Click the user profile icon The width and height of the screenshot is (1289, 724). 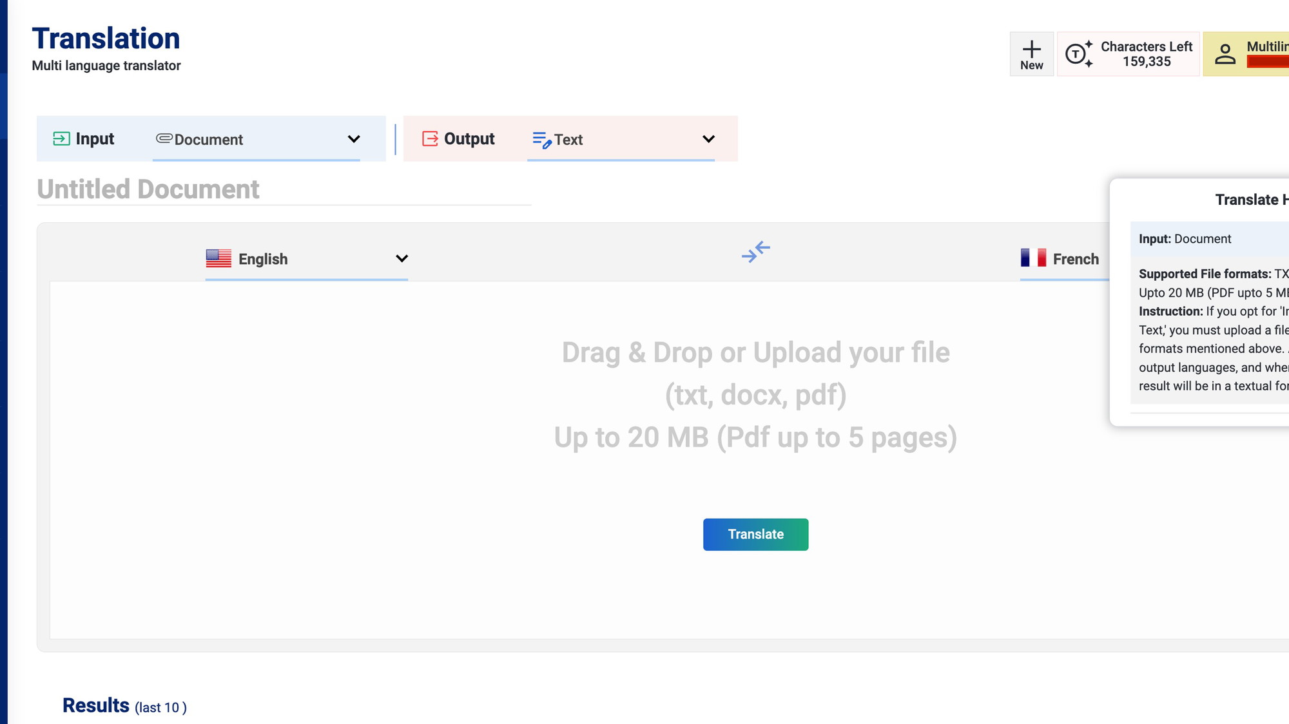coord(1225,54)
